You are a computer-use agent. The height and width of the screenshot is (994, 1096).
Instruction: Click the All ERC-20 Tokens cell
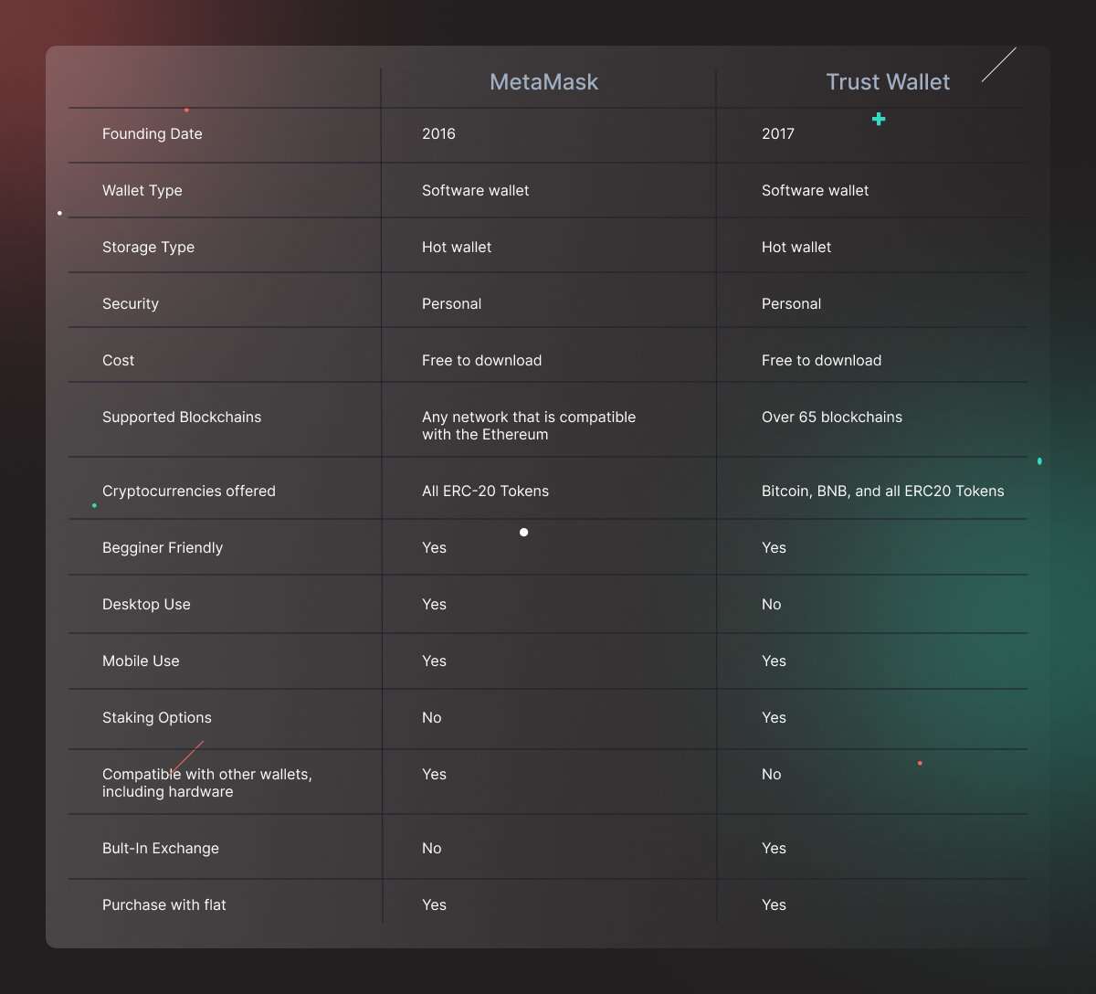tap(486, 491)
